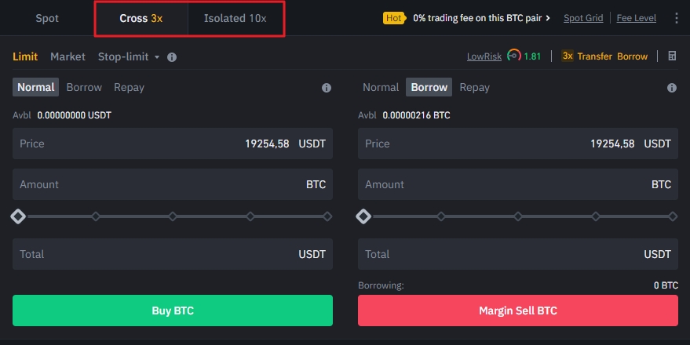
Task: Expand the 0% trading fee promotion
Action: pyautogui.click(x=482, y=17)
